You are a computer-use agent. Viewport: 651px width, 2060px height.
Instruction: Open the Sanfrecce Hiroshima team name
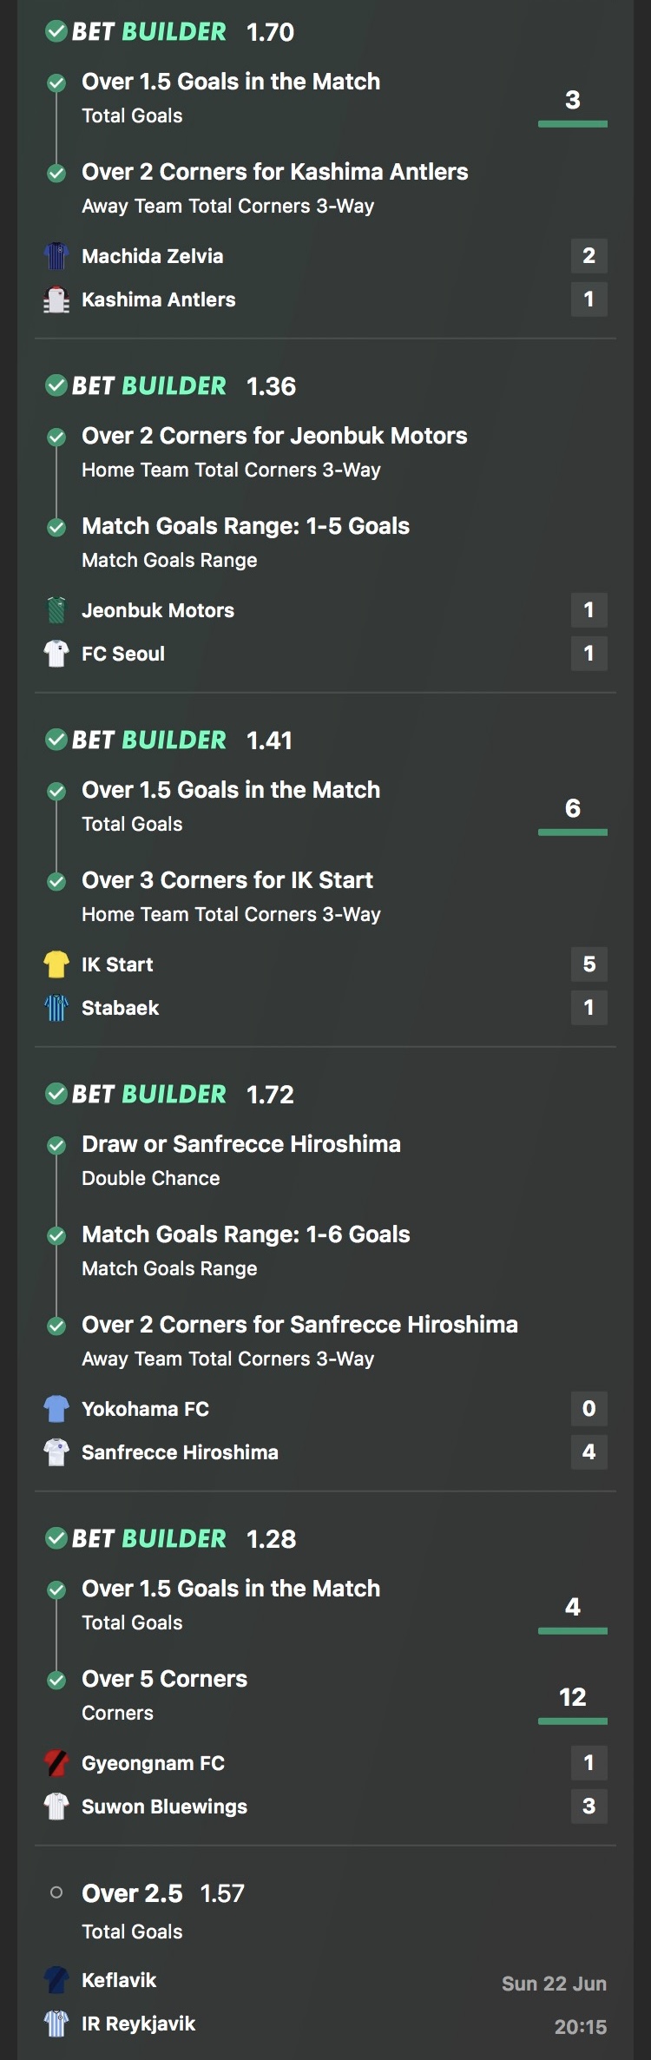pos(180,1452)
